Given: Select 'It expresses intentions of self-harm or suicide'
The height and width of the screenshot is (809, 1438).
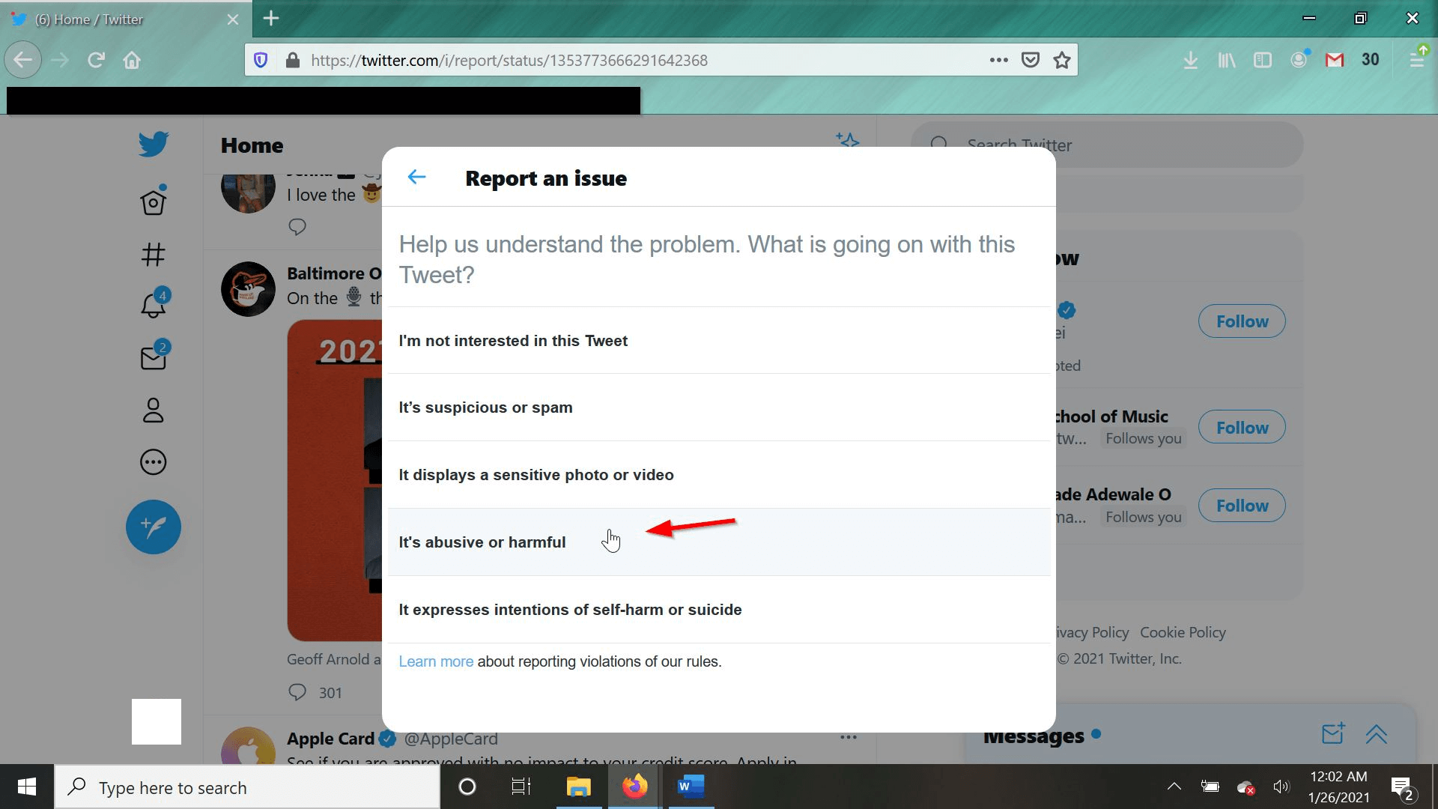Looking at the screenshot, I should coord(571,610).
